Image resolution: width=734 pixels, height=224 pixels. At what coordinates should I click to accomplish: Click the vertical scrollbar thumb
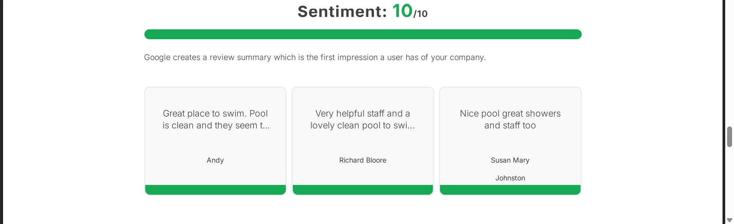[x=729, y=137]
